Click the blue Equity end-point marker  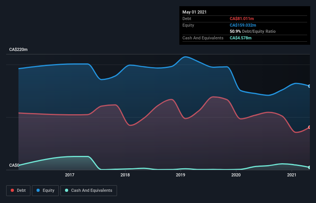click(309, 86)
